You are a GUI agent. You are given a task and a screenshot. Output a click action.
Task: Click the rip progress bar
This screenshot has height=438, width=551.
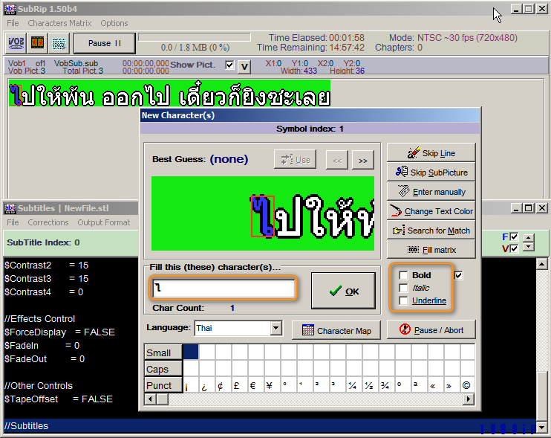coord(195,37)
